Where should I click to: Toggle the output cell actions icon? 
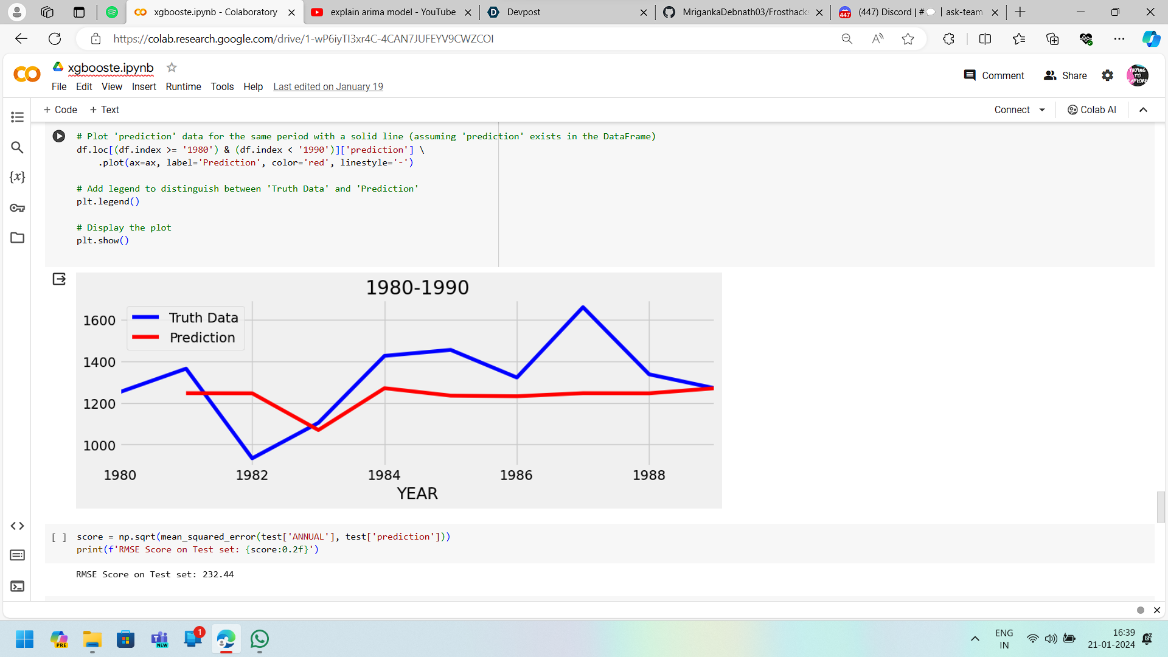(59, 279)
